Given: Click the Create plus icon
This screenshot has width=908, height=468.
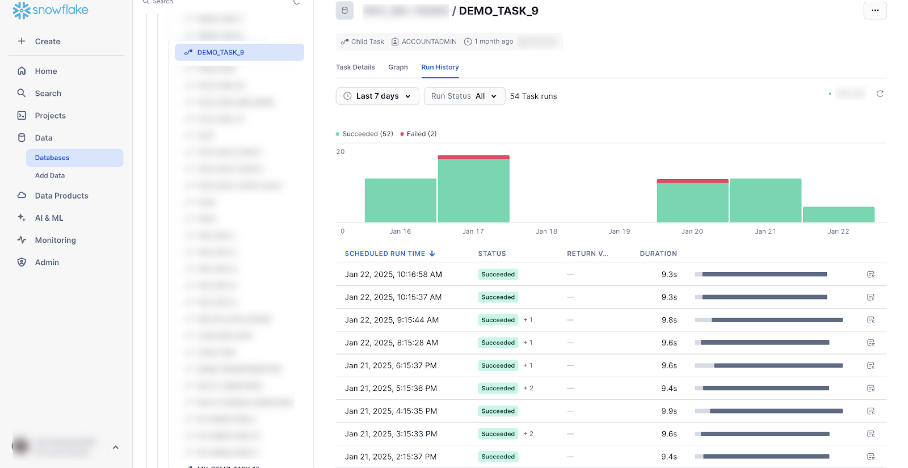Looking at the screenshot, I should tap(22, 41).
